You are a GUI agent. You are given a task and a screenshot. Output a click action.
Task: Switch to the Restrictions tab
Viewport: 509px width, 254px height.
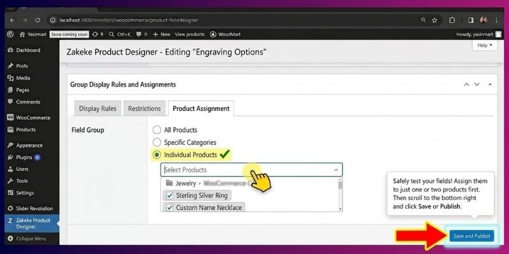pyautogui.click(x=144, y=109)
